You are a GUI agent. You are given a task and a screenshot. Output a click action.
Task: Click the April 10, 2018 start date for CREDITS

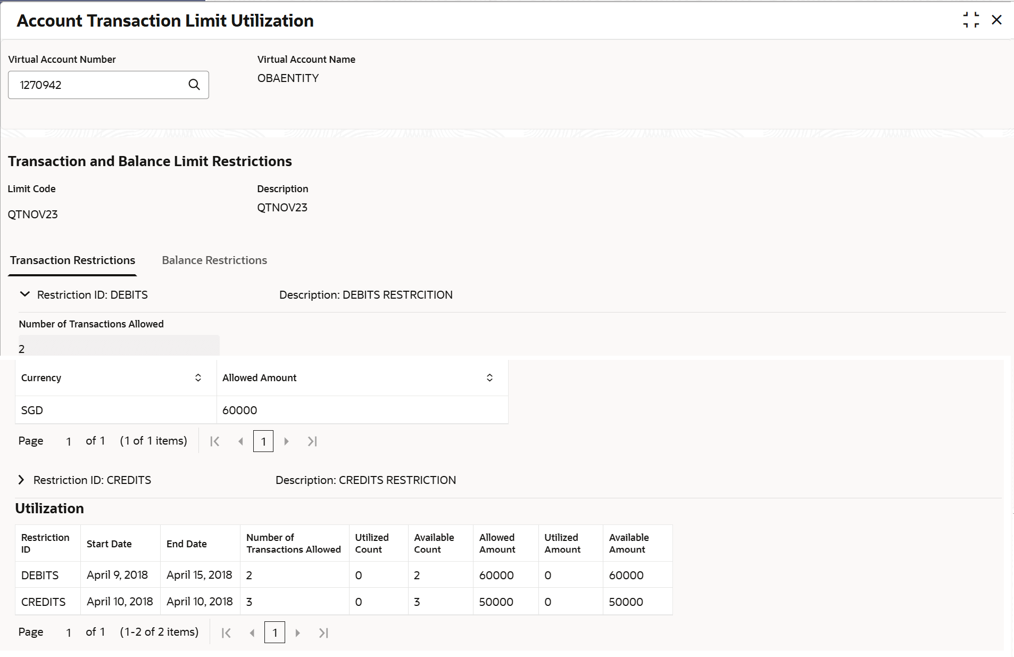120,602
